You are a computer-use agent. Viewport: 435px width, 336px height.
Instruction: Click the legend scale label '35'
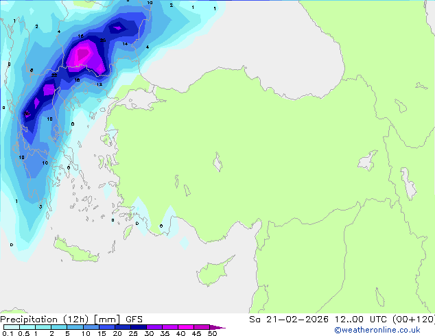pos(165,333)
